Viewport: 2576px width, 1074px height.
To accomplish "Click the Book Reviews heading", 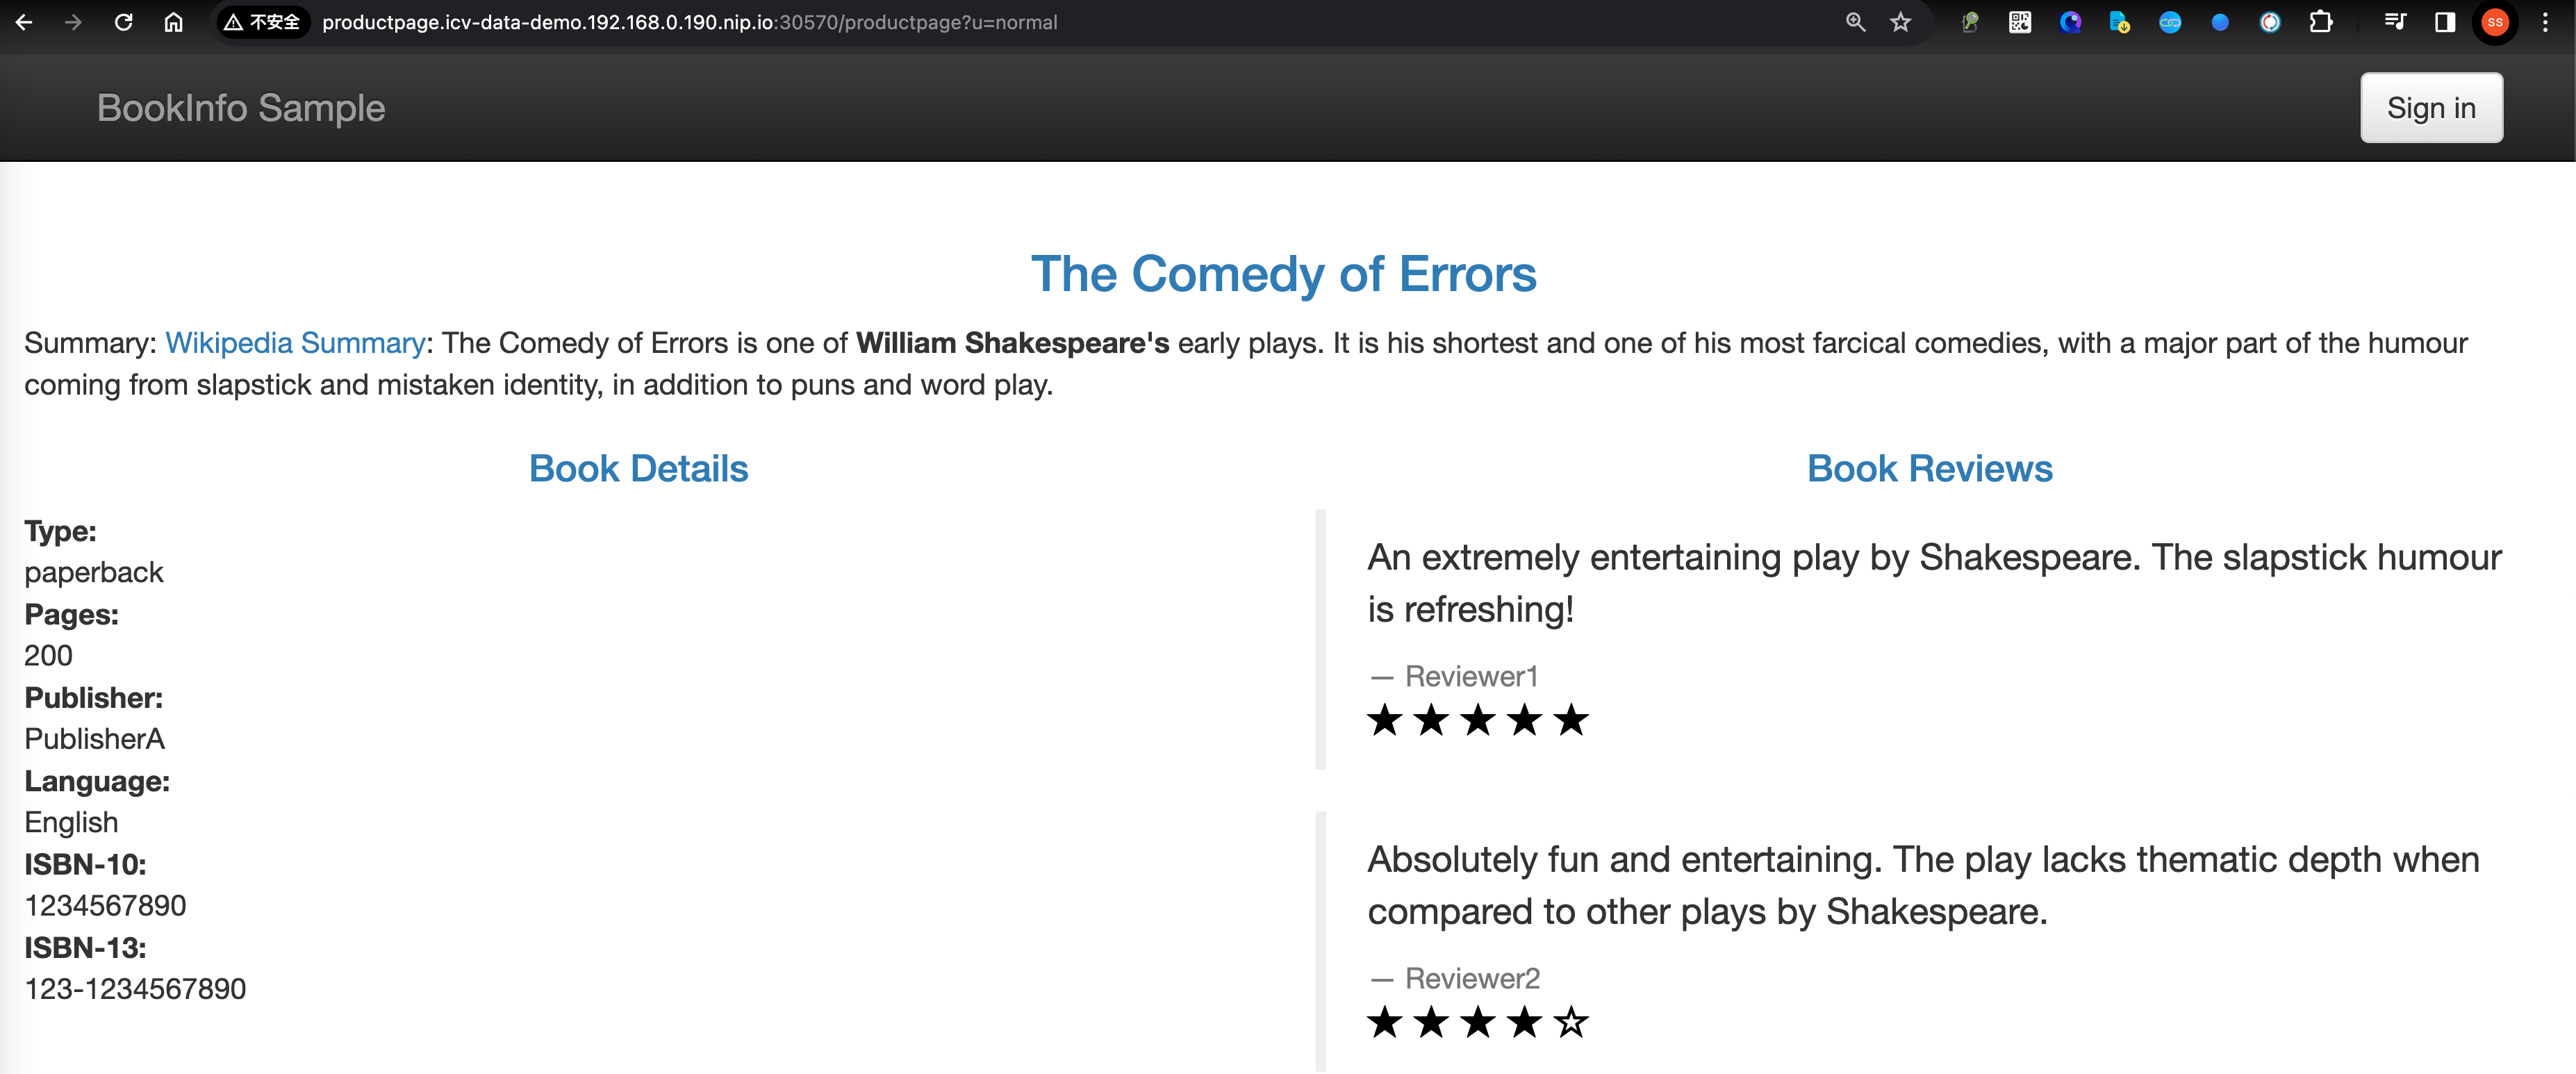I will (x=1929, y=468).
